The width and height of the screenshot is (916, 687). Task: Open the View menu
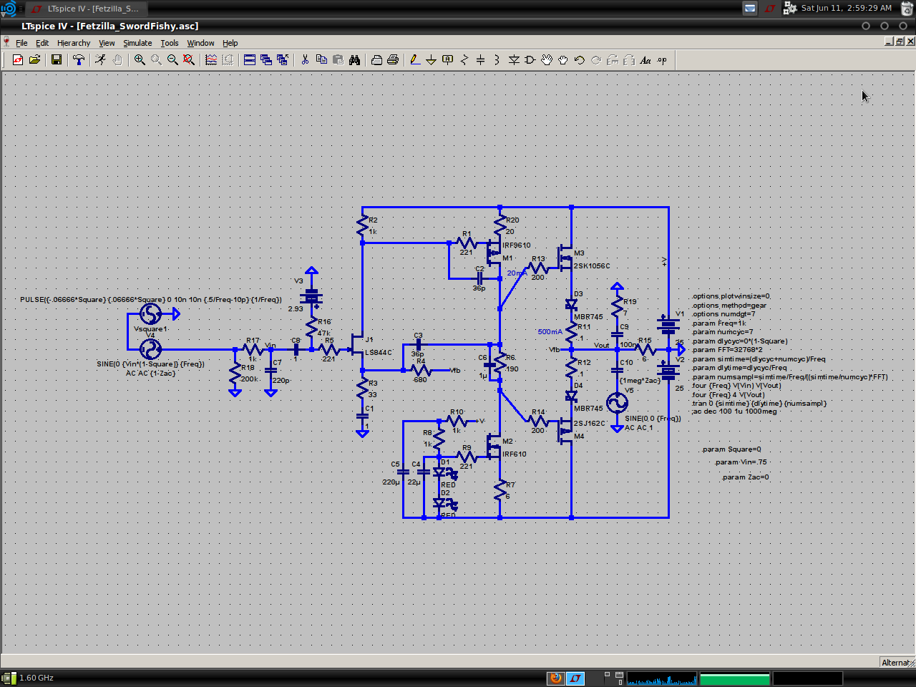(x=107, y=43)
